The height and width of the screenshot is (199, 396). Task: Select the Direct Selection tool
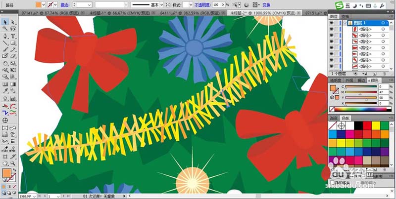13,22
